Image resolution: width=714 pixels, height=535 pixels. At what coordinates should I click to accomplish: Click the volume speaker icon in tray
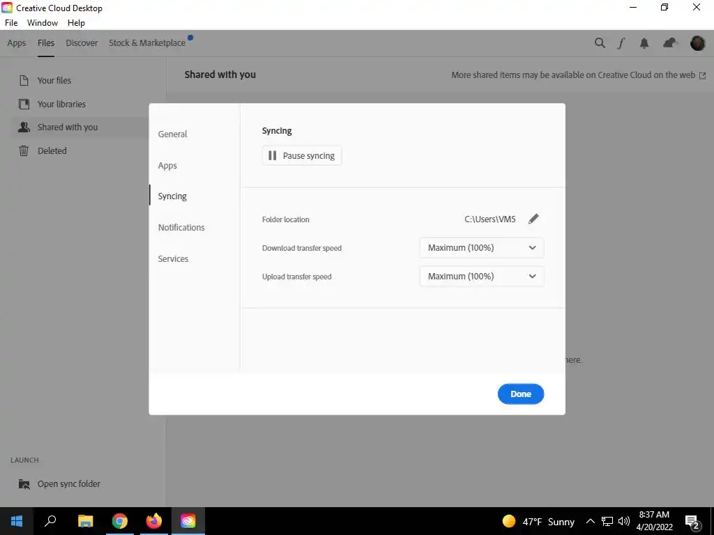click(x=624, y=521)
